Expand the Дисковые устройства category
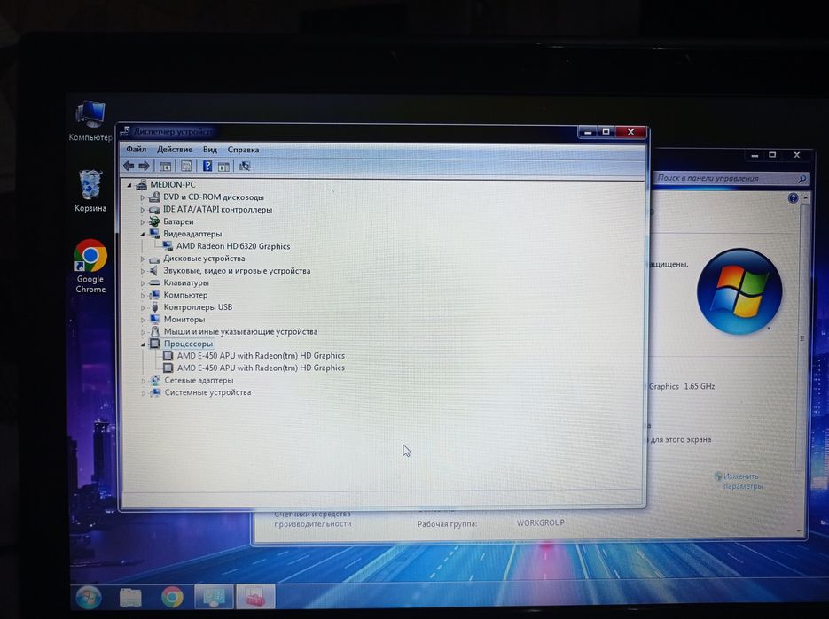The height and width of the screenshot is (619, 829). [142, 259]
